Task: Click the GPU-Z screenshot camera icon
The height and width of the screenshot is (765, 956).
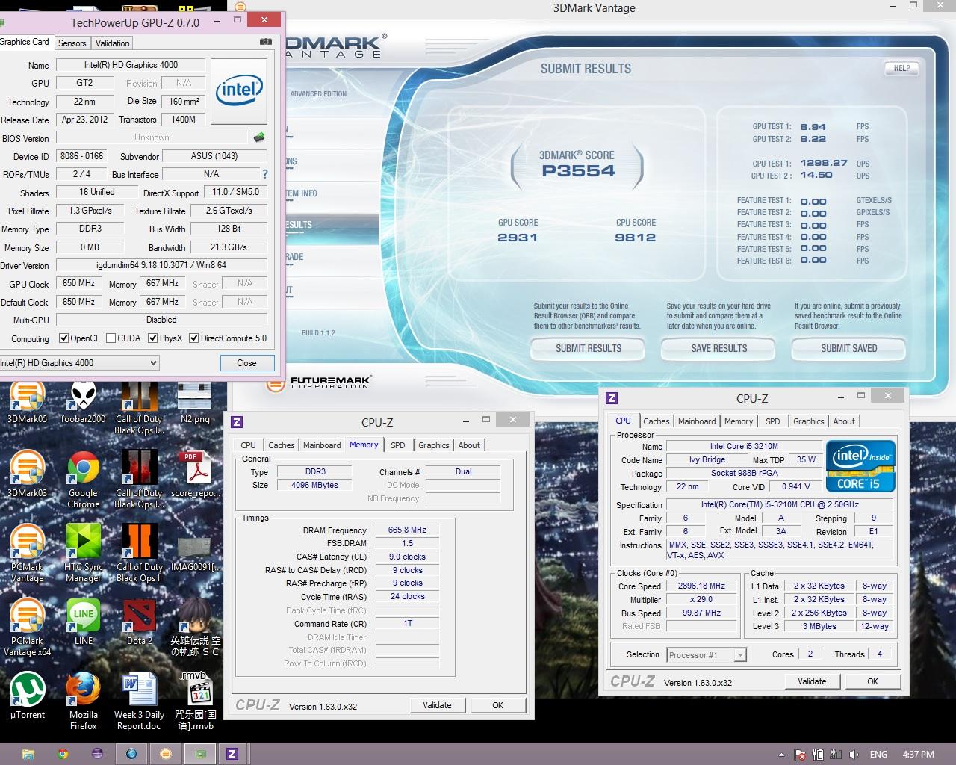Action: point(265,43)
